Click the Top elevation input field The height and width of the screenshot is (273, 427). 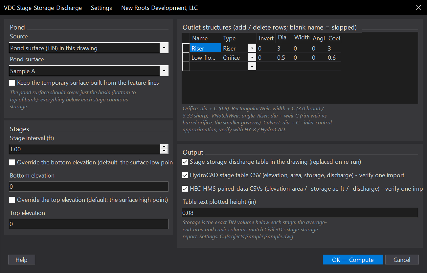[x=89, y=224]
